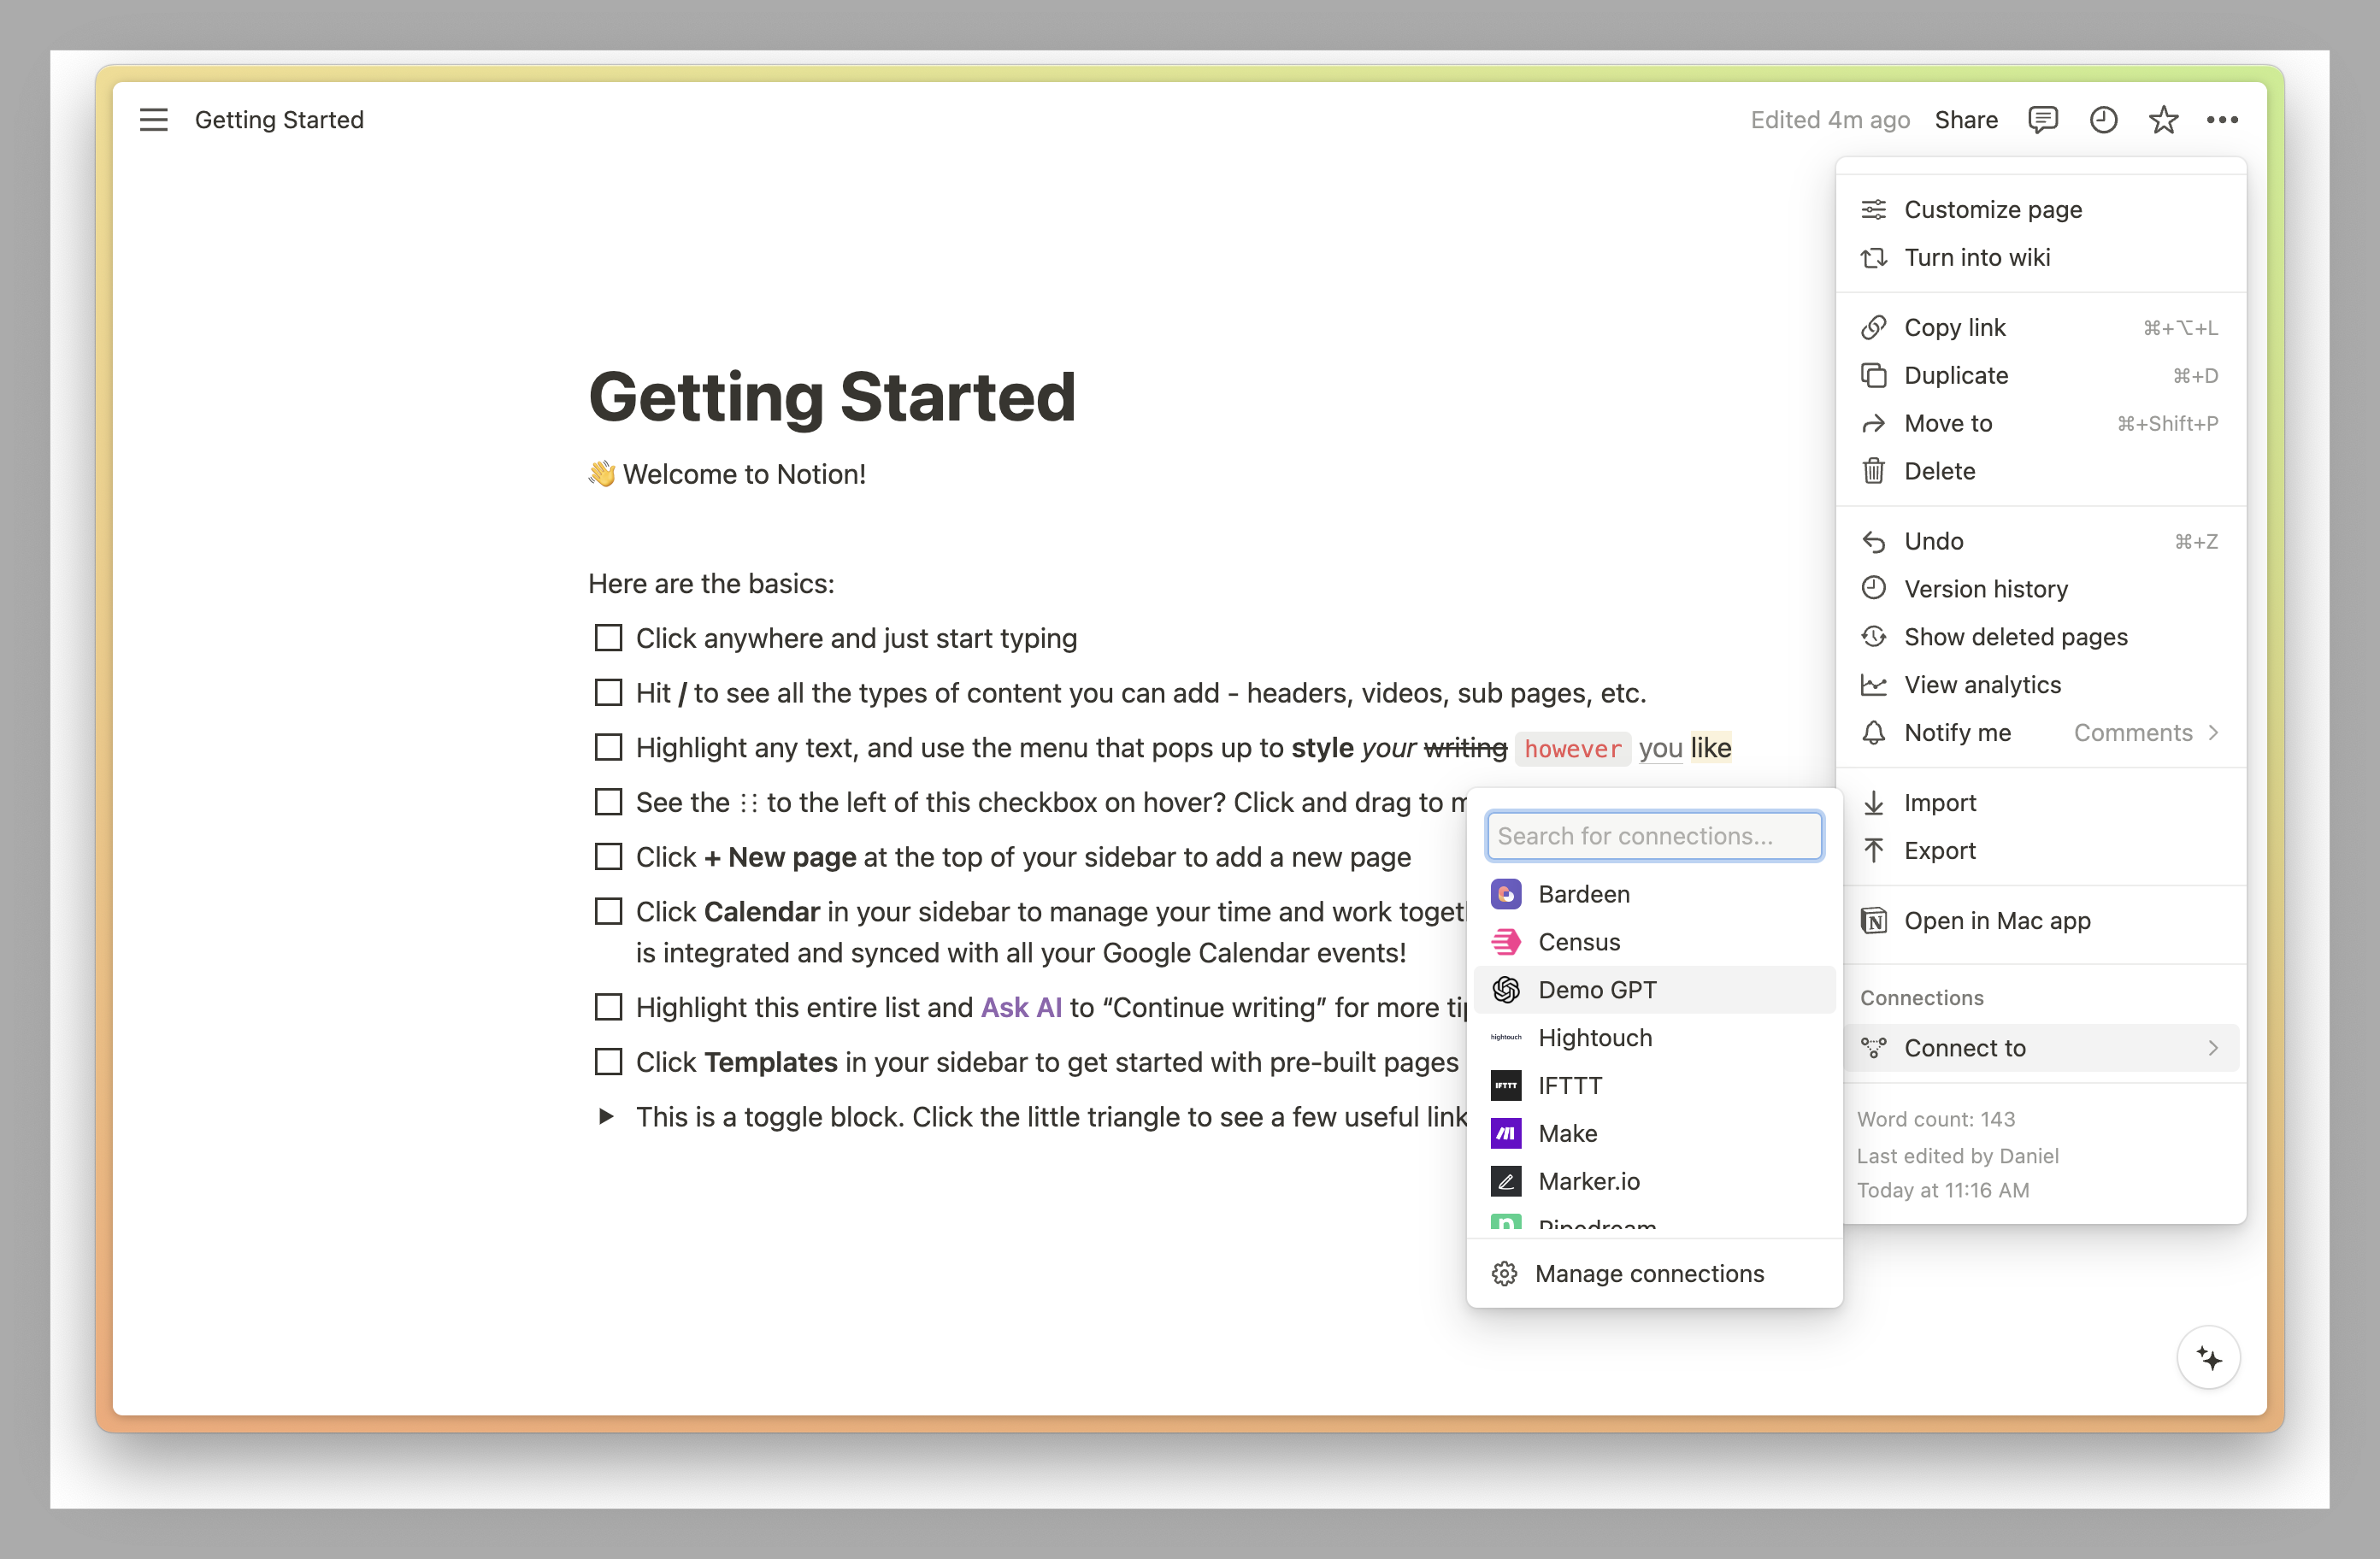Viewport: 2380px width, 1559px height.
Task: Open Notify me Comments dropdown
Action: (2145, 733)
